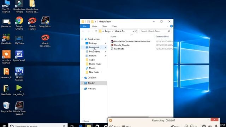
Task: Click the Explorer help question mark icon
Action: coord(171,26)
